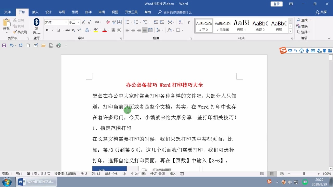
Task: Switch to the Insert (插入) tab
Action: pyautogui.click(x=35, y=12)
